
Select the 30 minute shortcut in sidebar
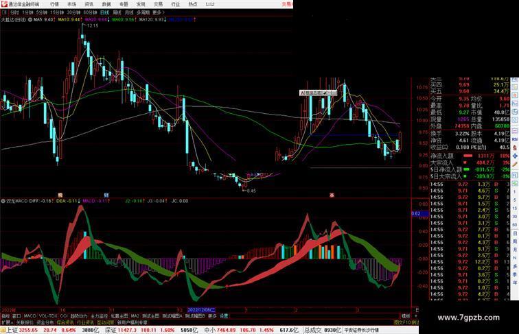pos(515,217)
